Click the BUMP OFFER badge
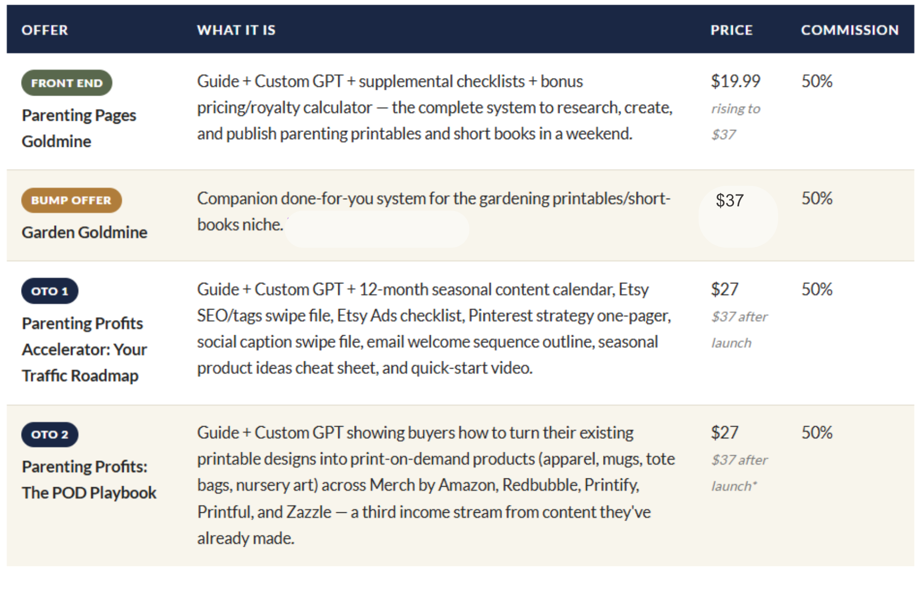The width and height of the screenshot is (924, 616). point(71,200)
